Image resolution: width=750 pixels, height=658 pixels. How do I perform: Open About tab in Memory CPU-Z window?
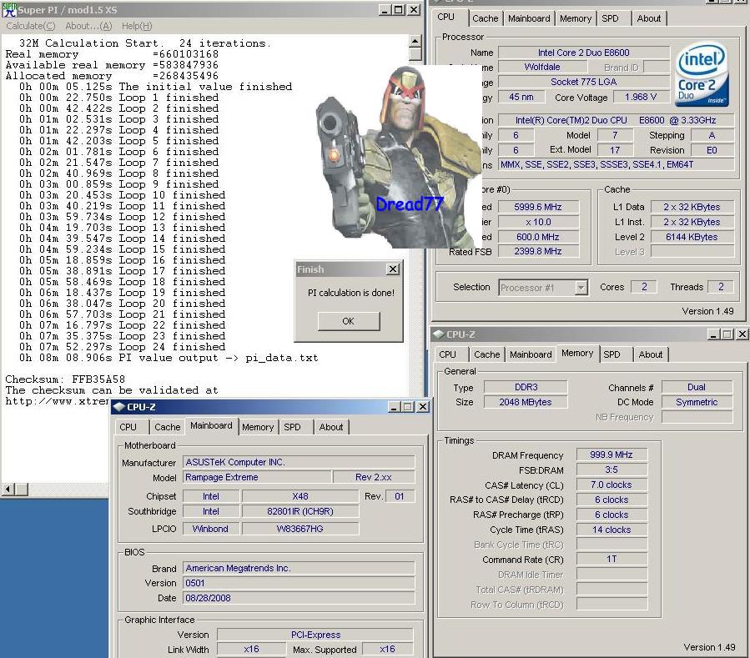pyautogui.click(x=651, y=354)
